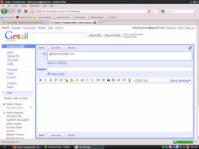This screenshot has height=149, width=199.
Task: Collapse the Chat section
Action: [4, 93]
